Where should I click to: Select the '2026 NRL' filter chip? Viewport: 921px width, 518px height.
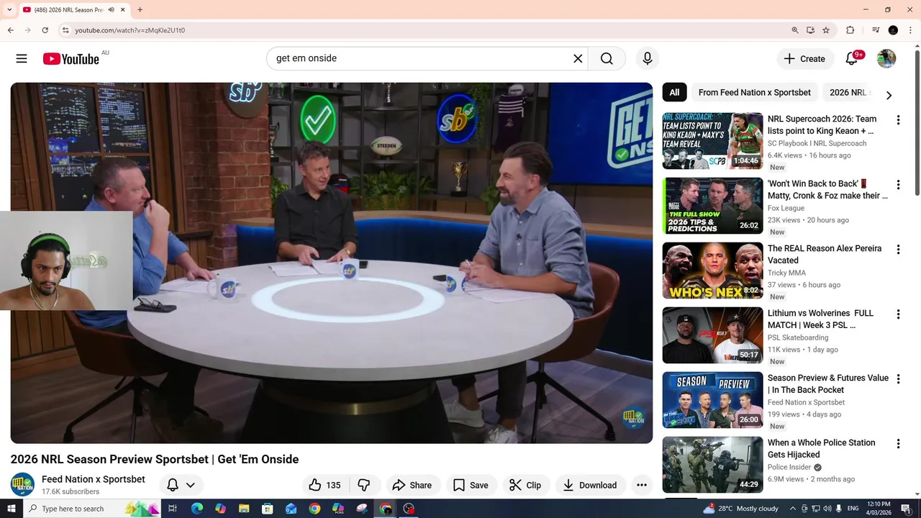[x=849, y=92]
